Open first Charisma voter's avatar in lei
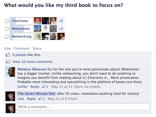Image resolution: width=156 pixels, height=117 pixels. (38, 21)
